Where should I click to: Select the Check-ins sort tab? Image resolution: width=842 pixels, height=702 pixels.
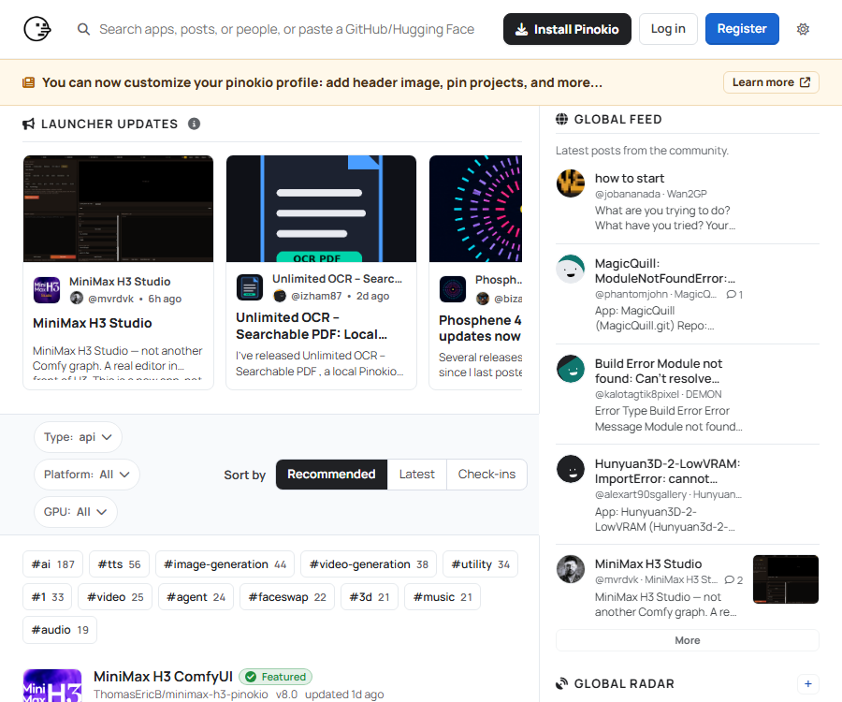click(x=486, y=475)
